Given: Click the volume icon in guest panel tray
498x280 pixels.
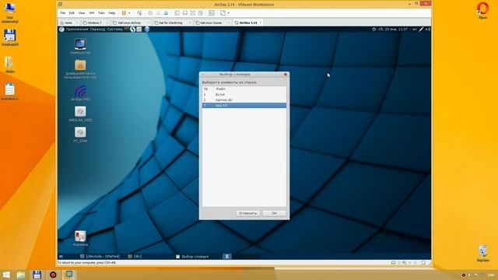Looking at the screenshot, I should (427, 30).
